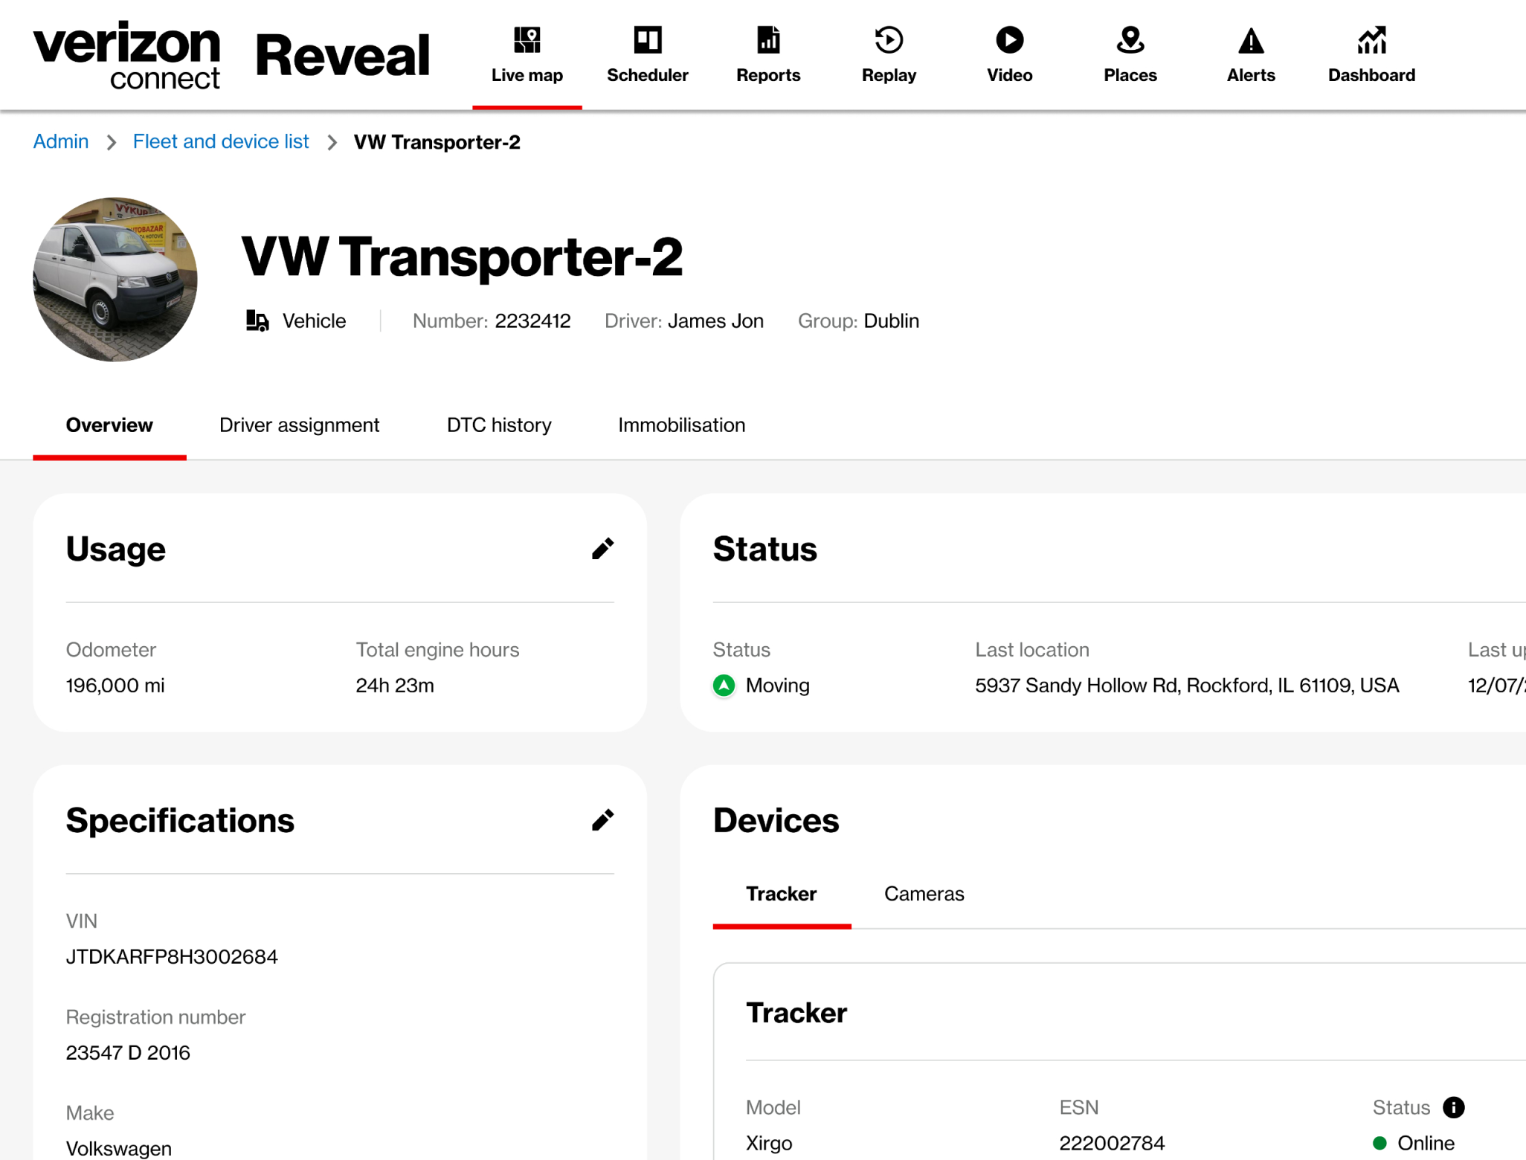Viewport: 1526px width, 1160px height.
Task: Edit the Specifications card via pencil icon
Action: click(603, 819)
